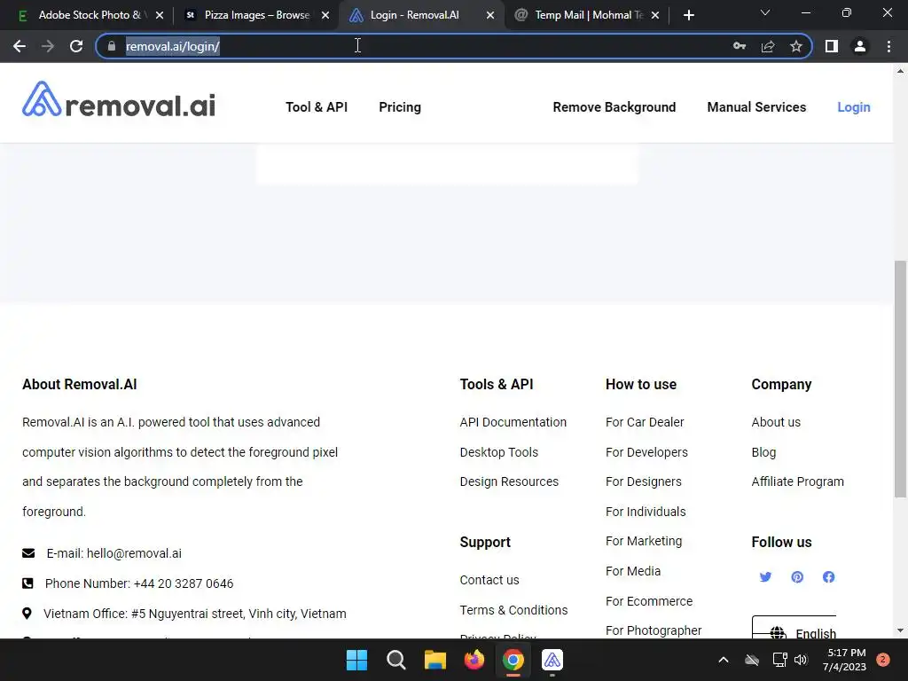Open Removal.AI Pinterest page
The width and height of the screenshot is (908, 681).
[797, 576]
